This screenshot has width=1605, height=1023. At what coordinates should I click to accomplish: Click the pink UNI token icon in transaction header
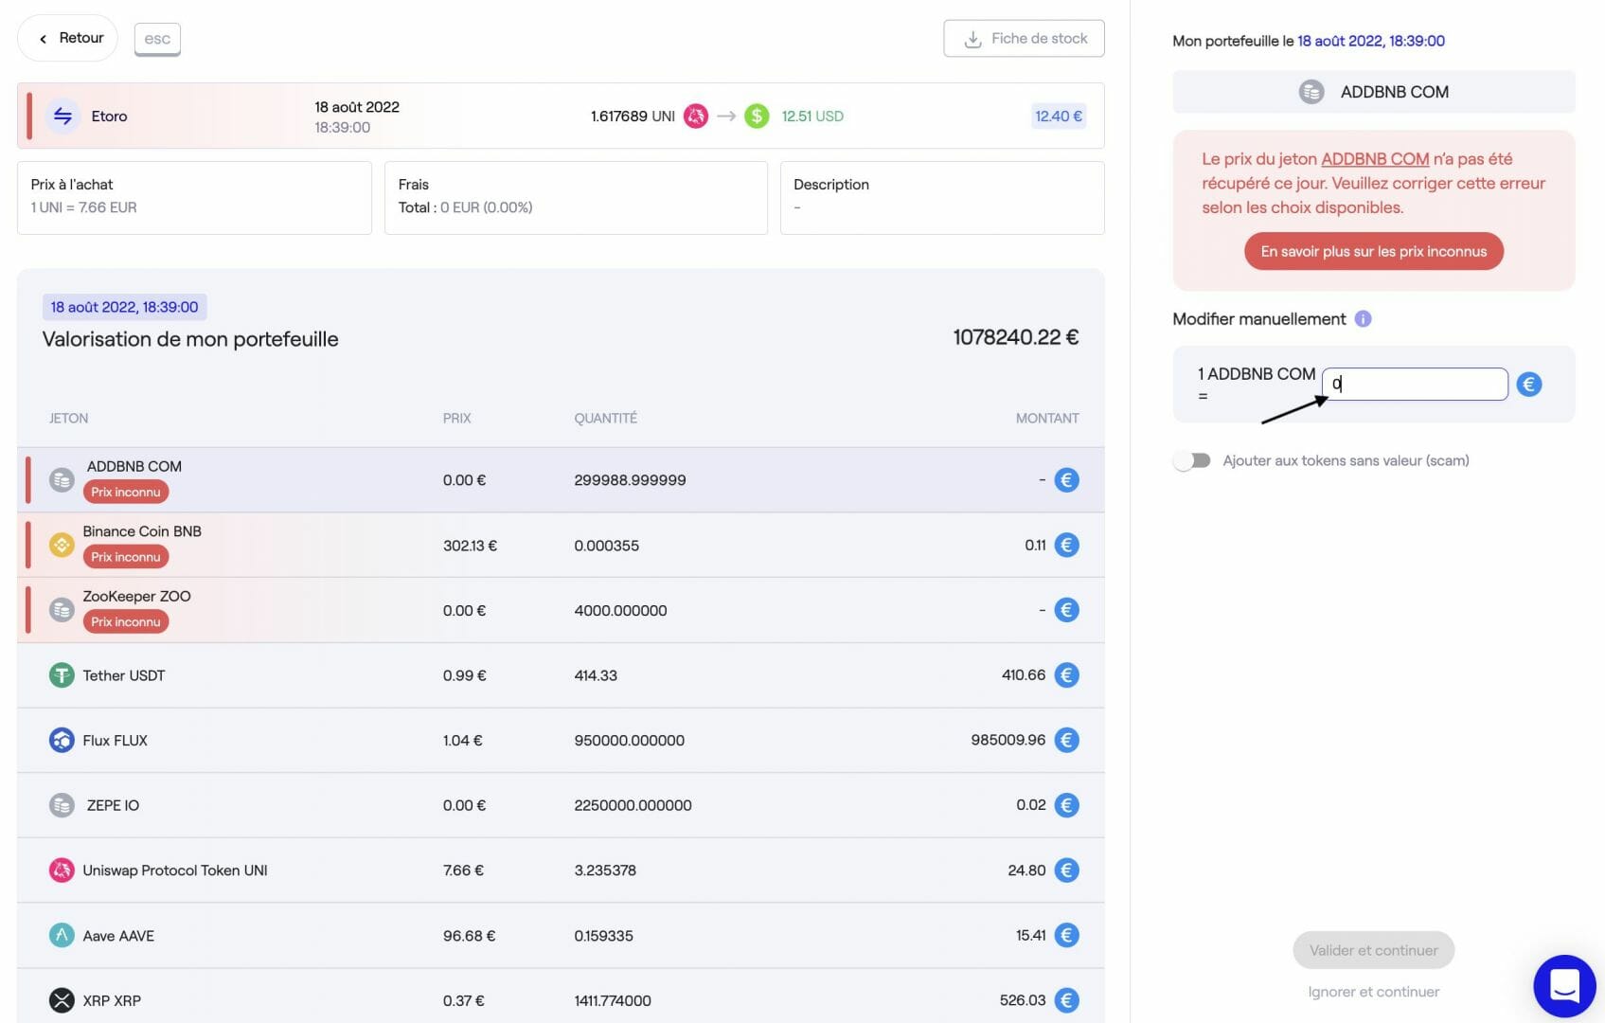click(x=696, y=117)
